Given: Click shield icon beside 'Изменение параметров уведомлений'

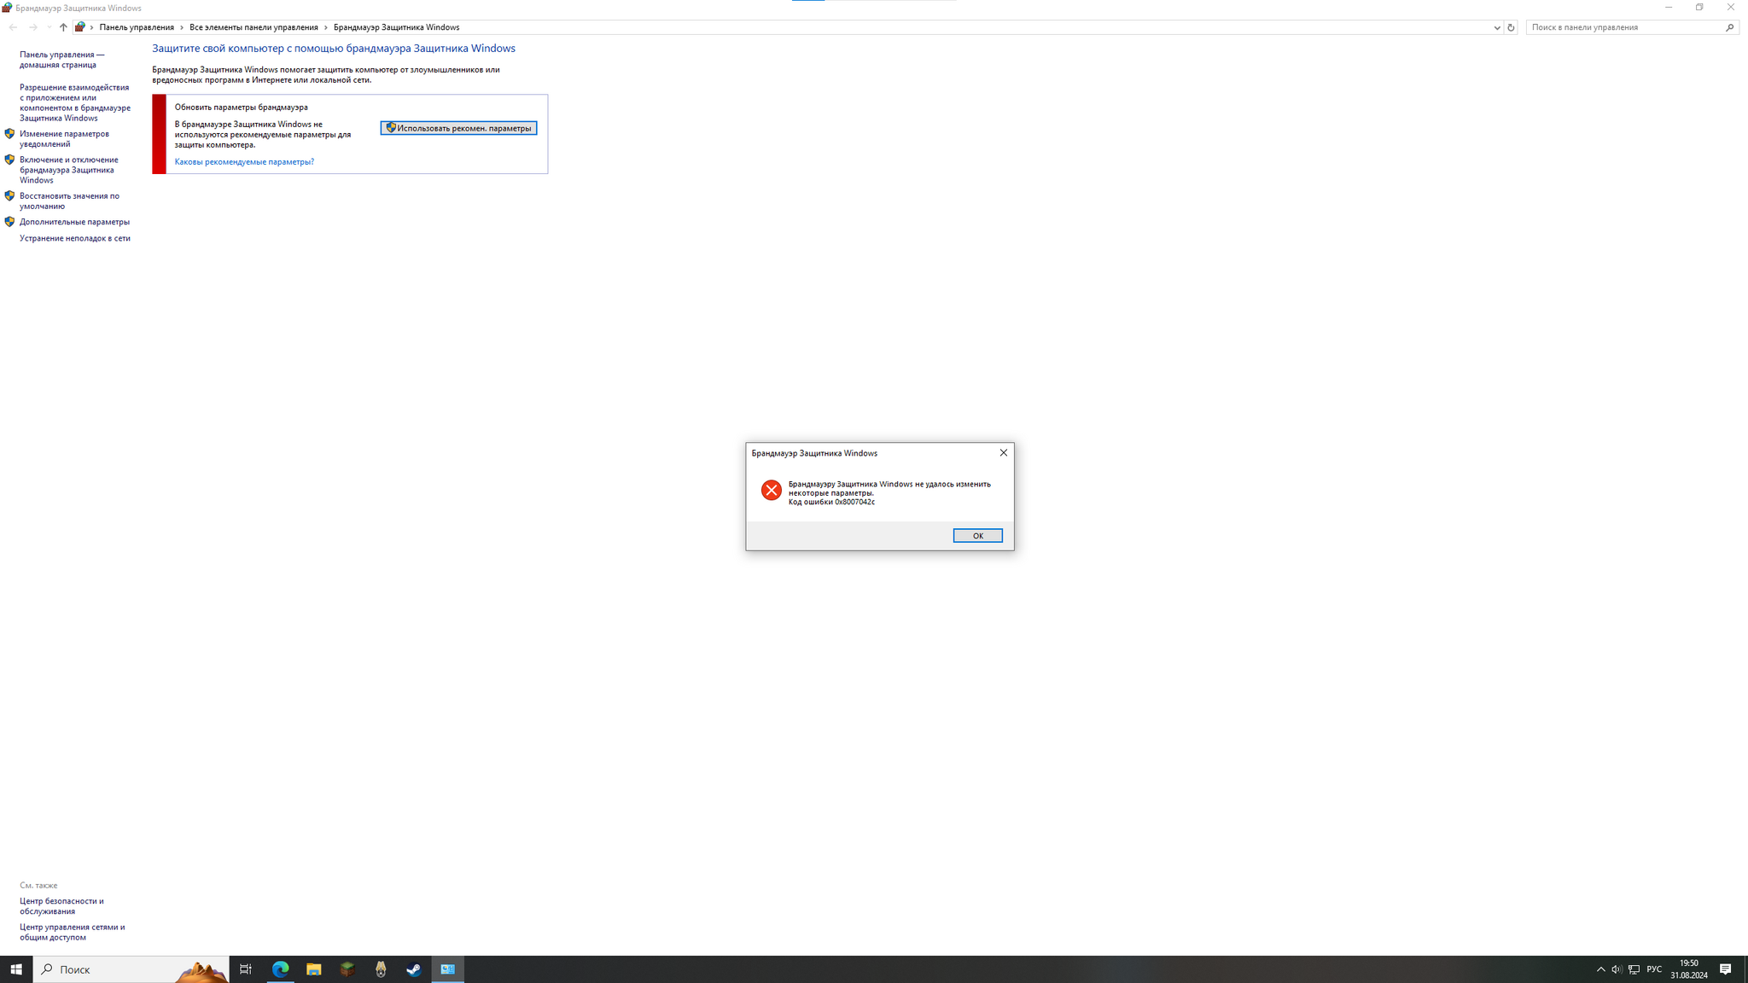Looking at the screenshot, I should 9,134.
